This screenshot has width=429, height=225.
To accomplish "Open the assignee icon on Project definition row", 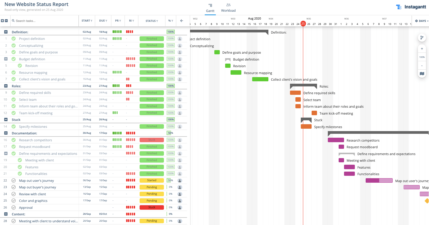I will [x=180, y=38].
